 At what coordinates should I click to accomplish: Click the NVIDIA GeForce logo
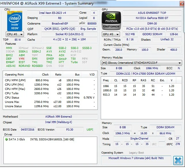111,21
